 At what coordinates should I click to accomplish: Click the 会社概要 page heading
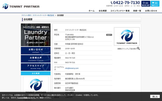[x=28, y=19]
